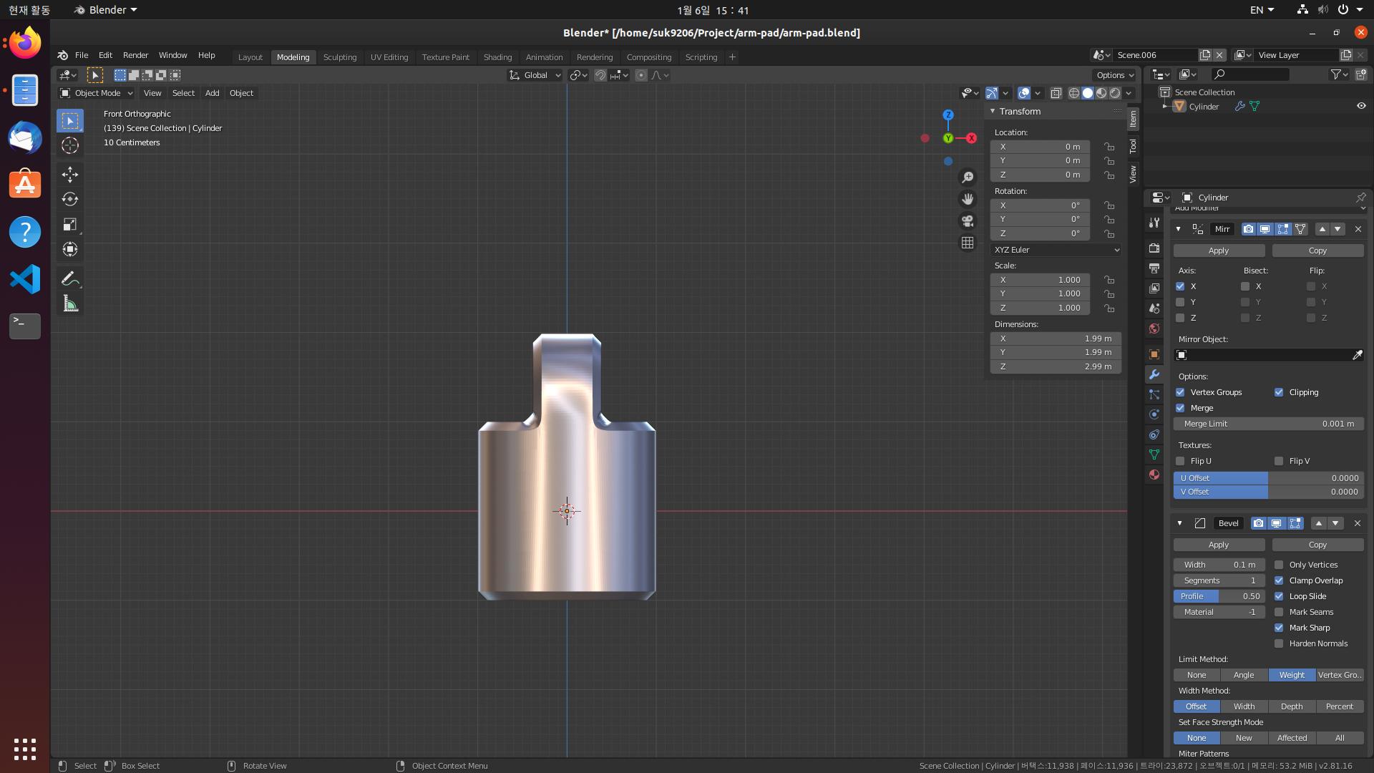Toggle Mirror modifier render visibility camera icon
The image size is (1374, 773).
pos(1248,229)
